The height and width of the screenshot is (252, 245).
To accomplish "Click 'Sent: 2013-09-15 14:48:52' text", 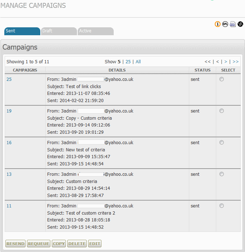I will coord(75,227).
